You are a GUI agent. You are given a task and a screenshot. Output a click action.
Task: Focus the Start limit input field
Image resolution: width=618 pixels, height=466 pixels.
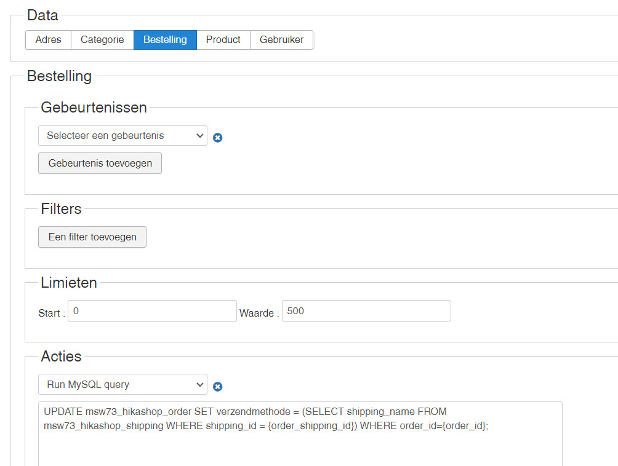pos(152,311)
